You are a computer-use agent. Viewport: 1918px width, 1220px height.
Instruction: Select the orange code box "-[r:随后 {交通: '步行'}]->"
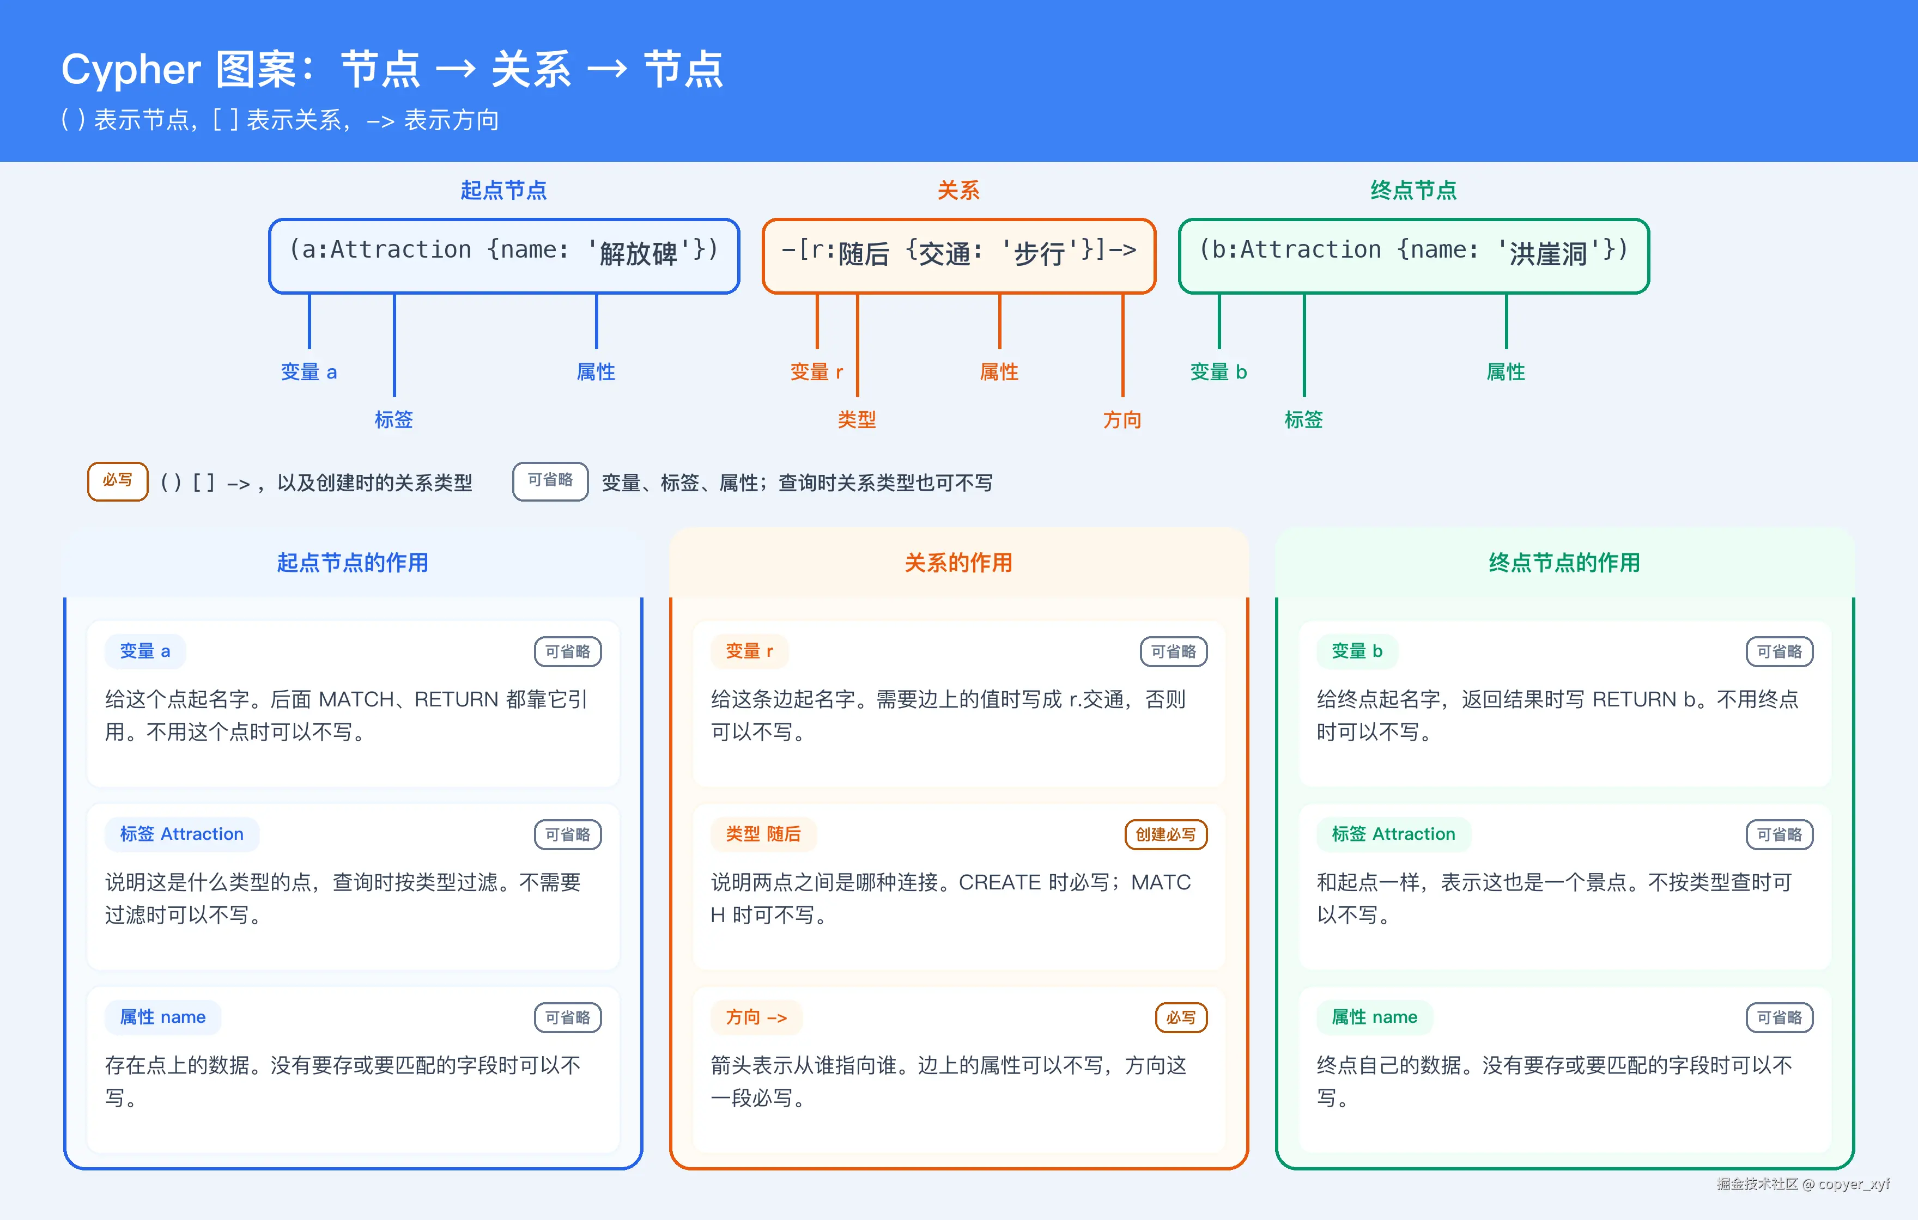pyautogui.click(x=959, y=257)
